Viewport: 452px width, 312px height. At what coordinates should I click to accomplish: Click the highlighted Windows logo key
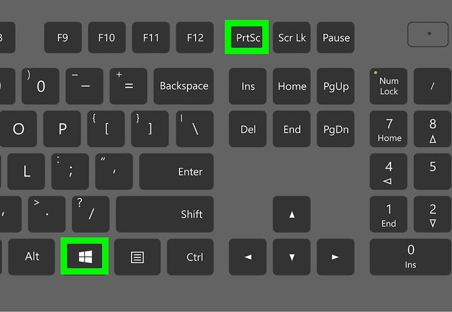(x=84, y=256)
